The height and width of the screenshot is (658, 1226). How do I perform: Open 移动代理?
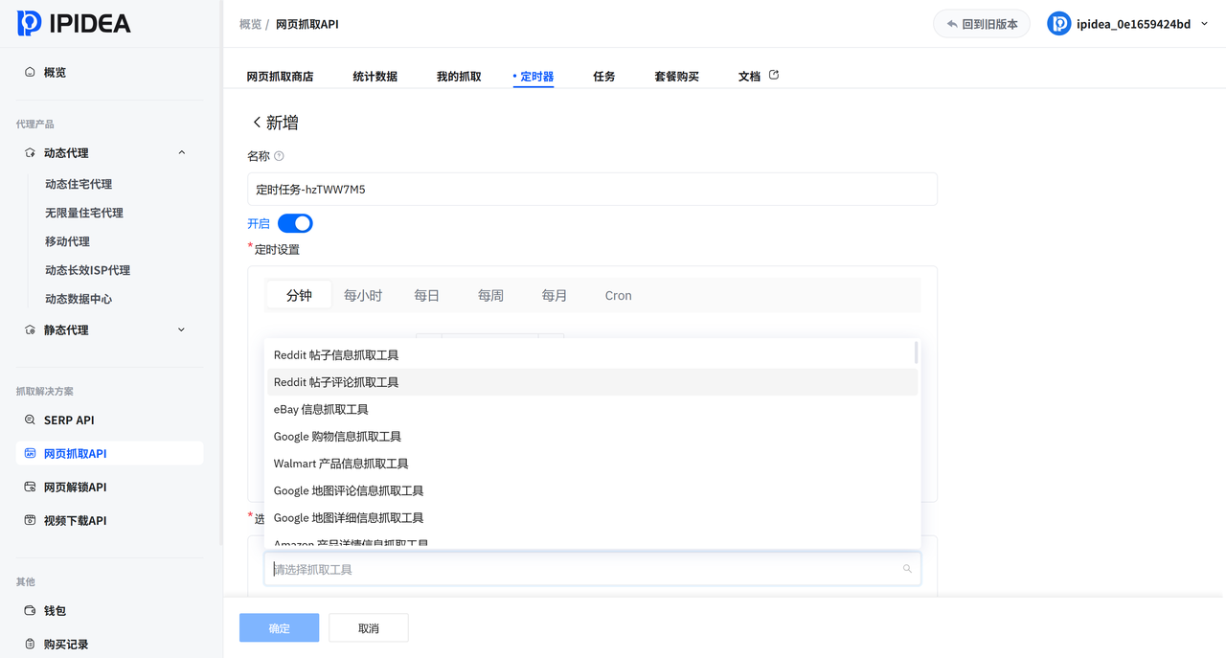coord(67,241)
